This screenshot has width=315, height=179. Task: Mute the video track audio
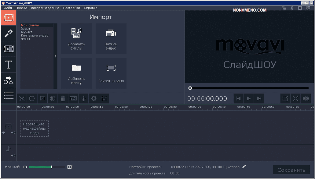13,133
